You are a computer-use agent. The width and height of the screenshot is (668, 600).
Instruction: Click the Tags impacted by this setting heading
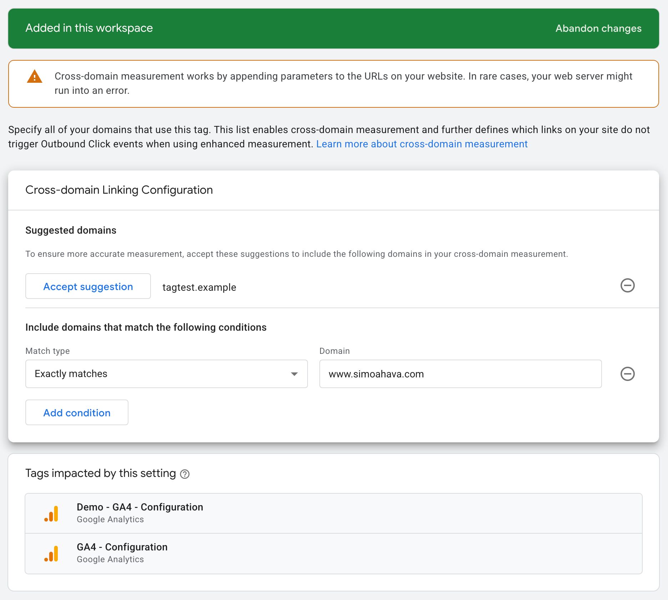101,473
